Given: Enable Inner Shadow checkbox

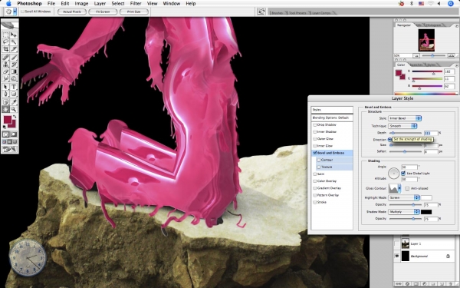Looking at the screenshot, I should [315, 132].
